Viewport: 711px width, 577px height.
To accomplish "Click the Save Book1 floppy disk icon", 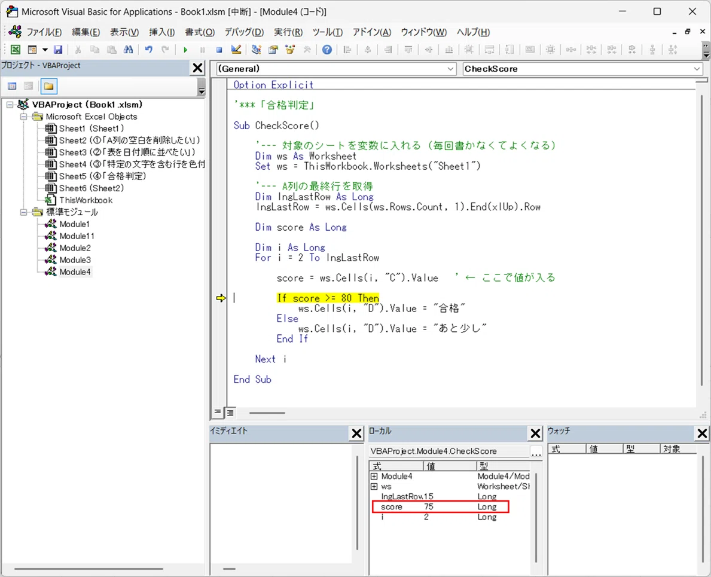I will click(58, 50).
